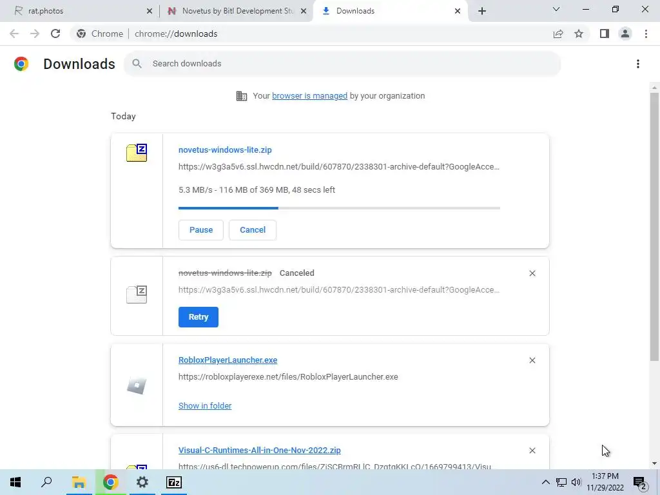This screenshot has width=660, height=495.
Task: Click the managed organization building icon
Action: coord(242,96)
